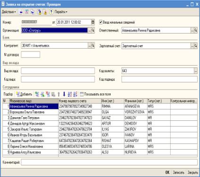Viewport: 200px width, 177px height.
Task: Click into the Комментарий input field
Action: (x=109, y=162)
